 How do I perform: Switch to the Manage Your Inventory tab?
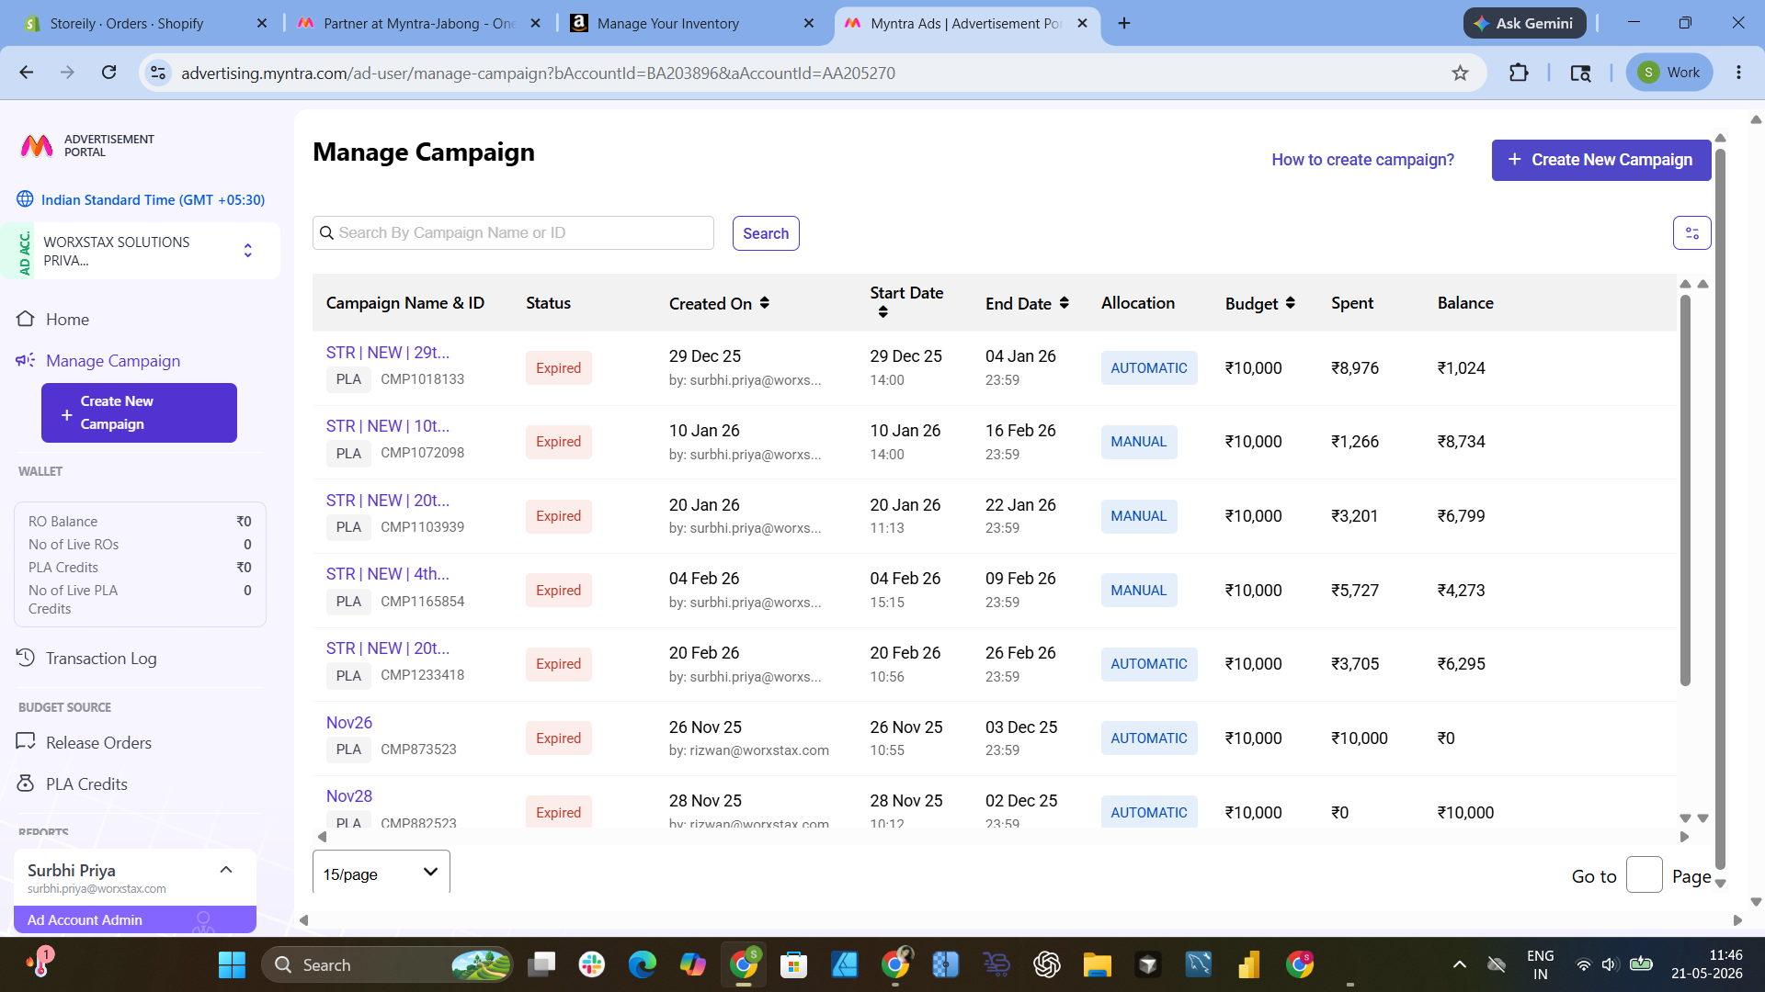click(691, 23)
